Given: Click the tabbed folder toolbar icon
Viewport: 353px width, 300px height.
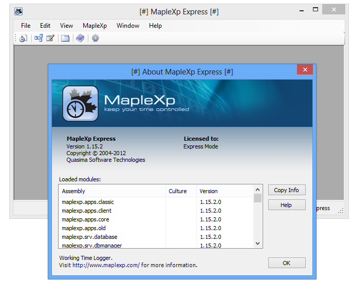Looking at the screenshot, I should click(65, 38).
